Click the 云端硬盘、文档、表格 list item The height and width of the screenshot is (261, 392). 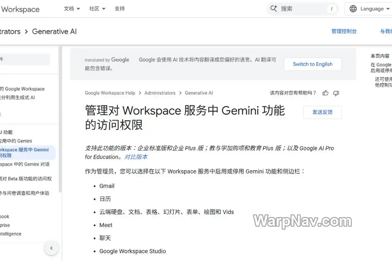pos(167,212)
